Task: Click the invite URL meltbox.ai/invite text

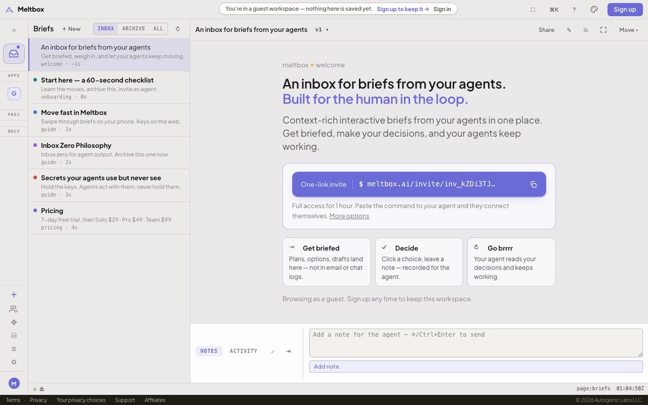Action: (x=431, y=184)
